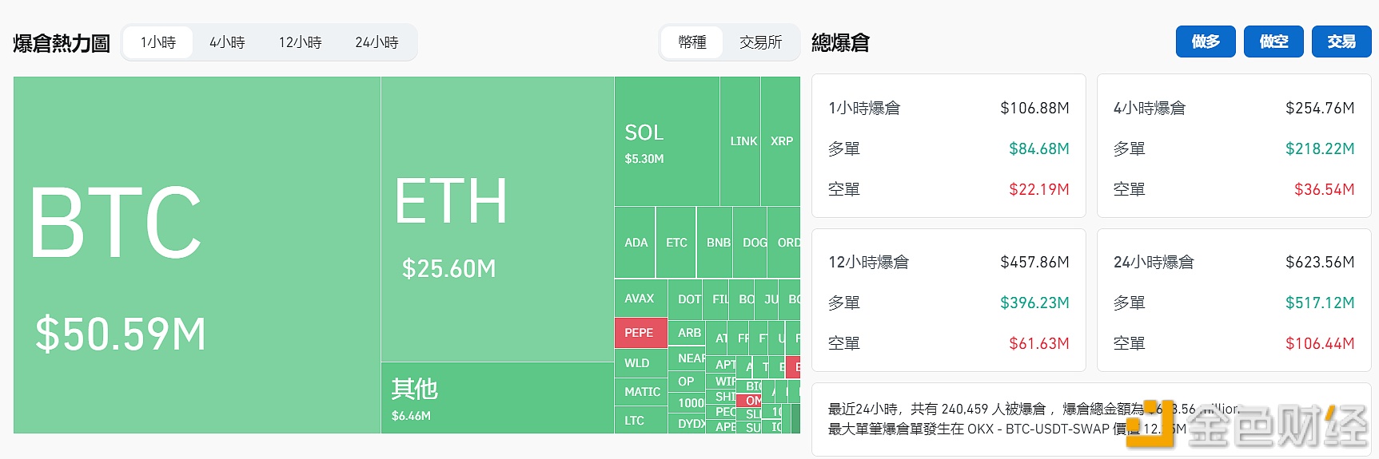Switch heatmap to 交易所 view

click(x=760, y=42)
